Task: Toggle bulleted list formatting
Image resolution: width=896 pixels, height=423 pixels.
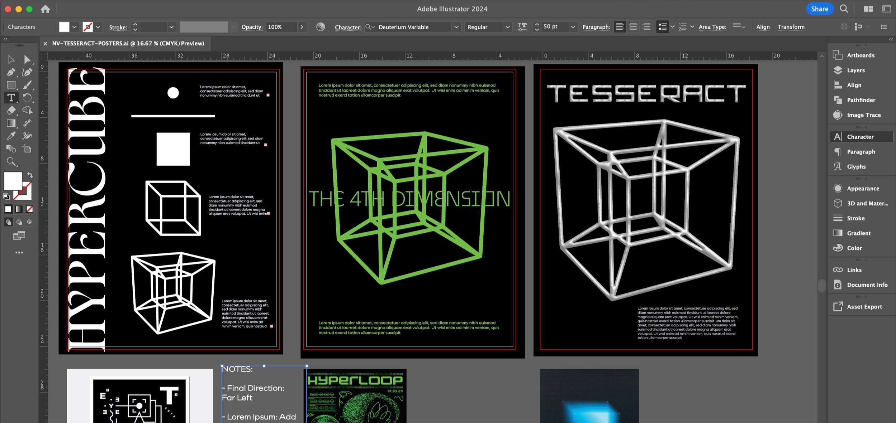Action: click(x=663, y=27)
